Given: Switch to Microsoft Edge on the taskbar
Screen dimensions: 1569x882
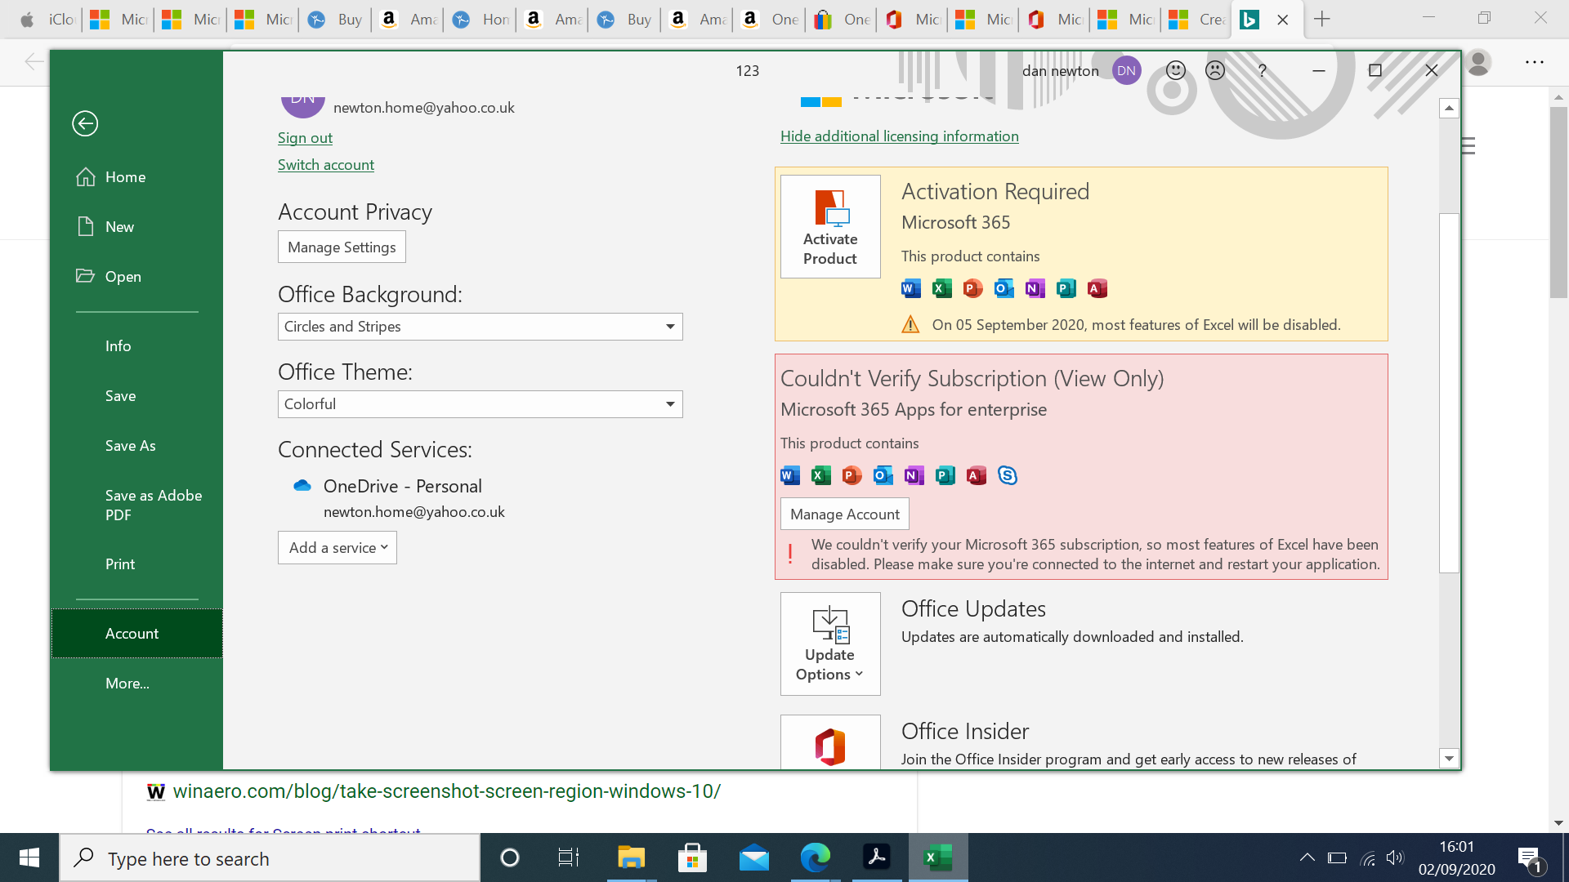Looking at the screenshot, I should coord(815,857).
